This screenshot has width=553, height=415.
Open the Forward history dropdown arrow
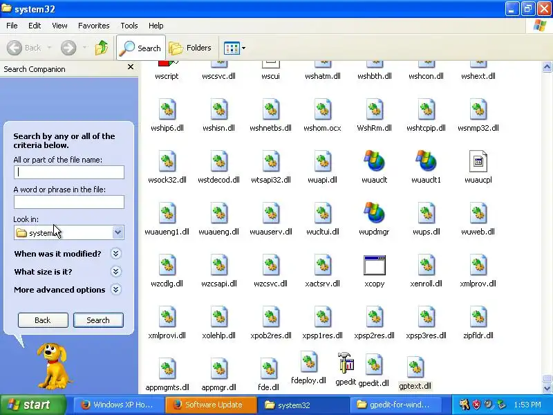(84, 48)
